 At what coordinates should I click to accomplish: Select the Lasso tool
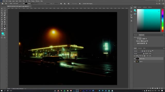click(2, 11)
